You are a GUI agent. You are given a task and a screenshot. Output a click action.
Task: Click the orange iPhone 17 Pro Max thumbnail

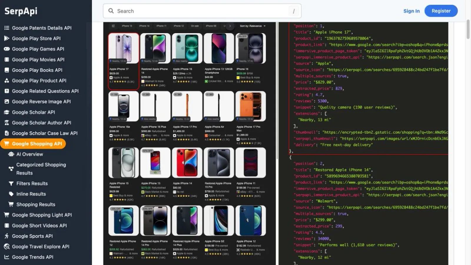251,106
